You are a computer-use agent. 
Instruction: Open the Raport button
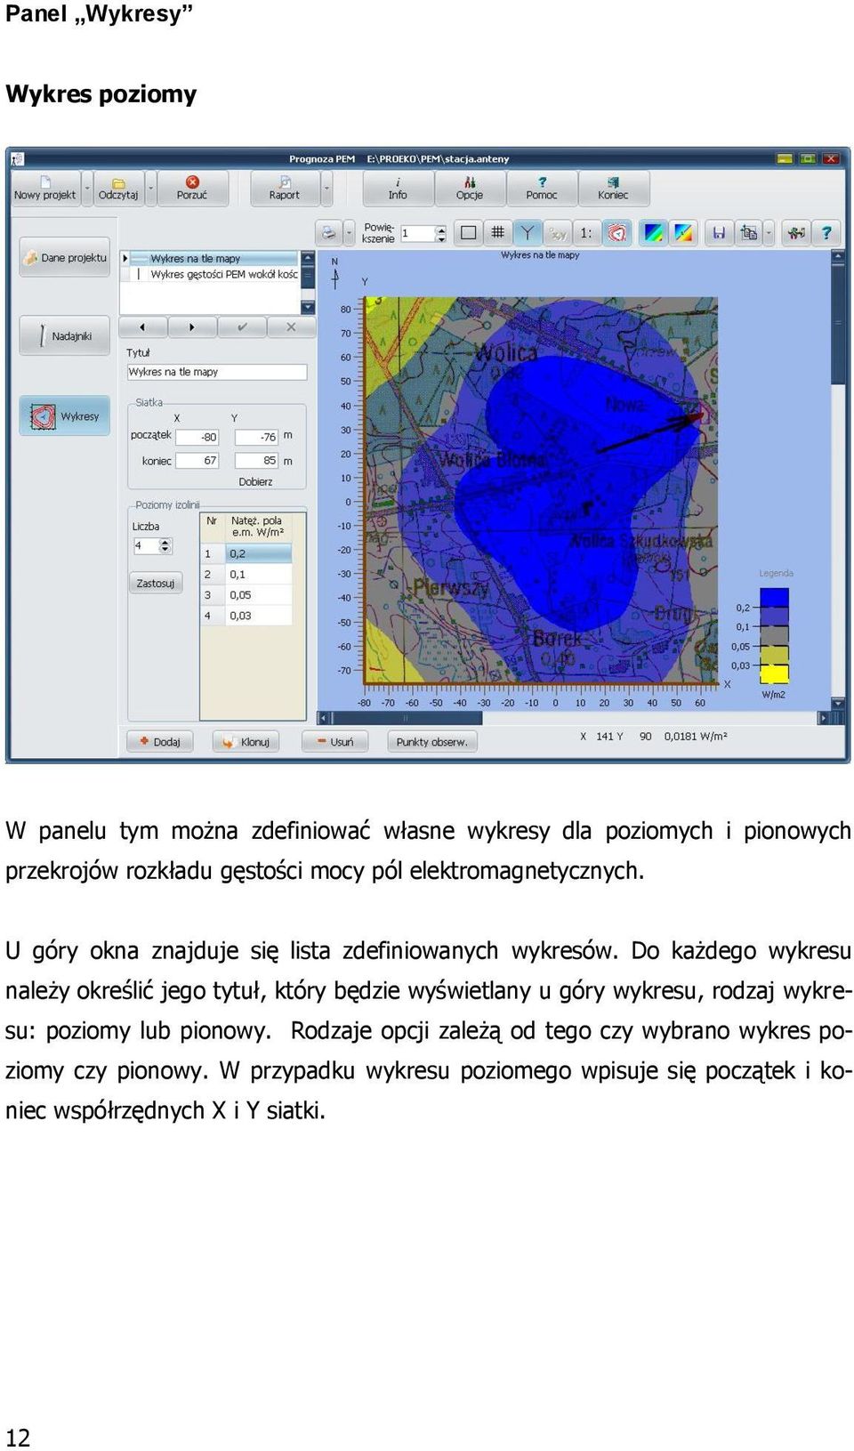pyautogui.click(x=285, y=189)
